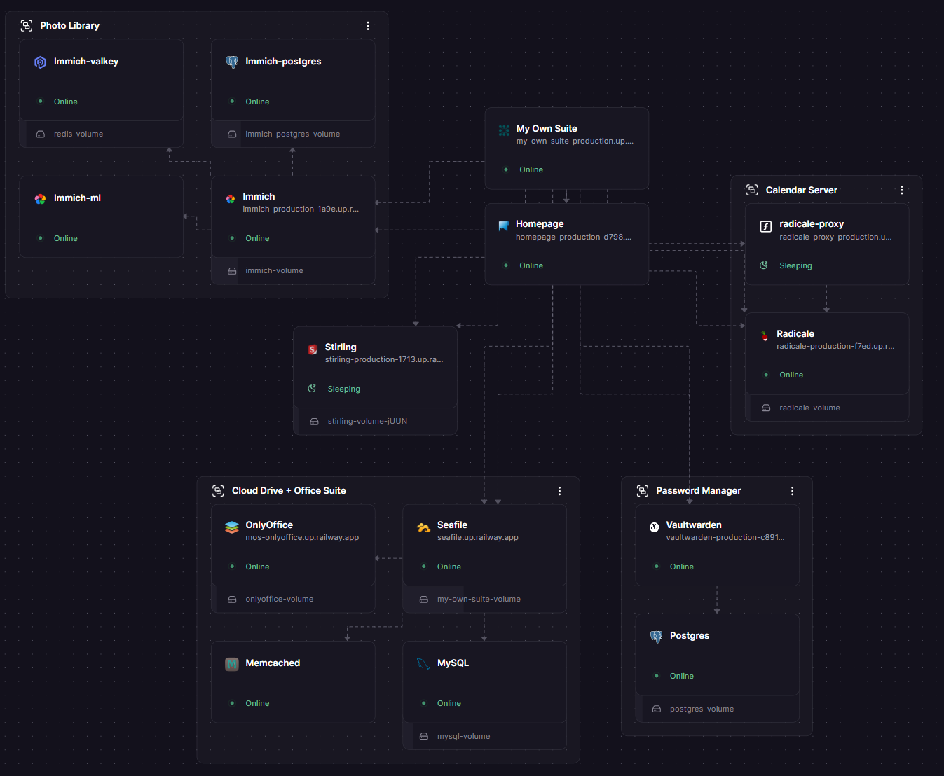Click the disk icon beside immich-volume
This screenshot has width=944, height=776.
point(232,271)
